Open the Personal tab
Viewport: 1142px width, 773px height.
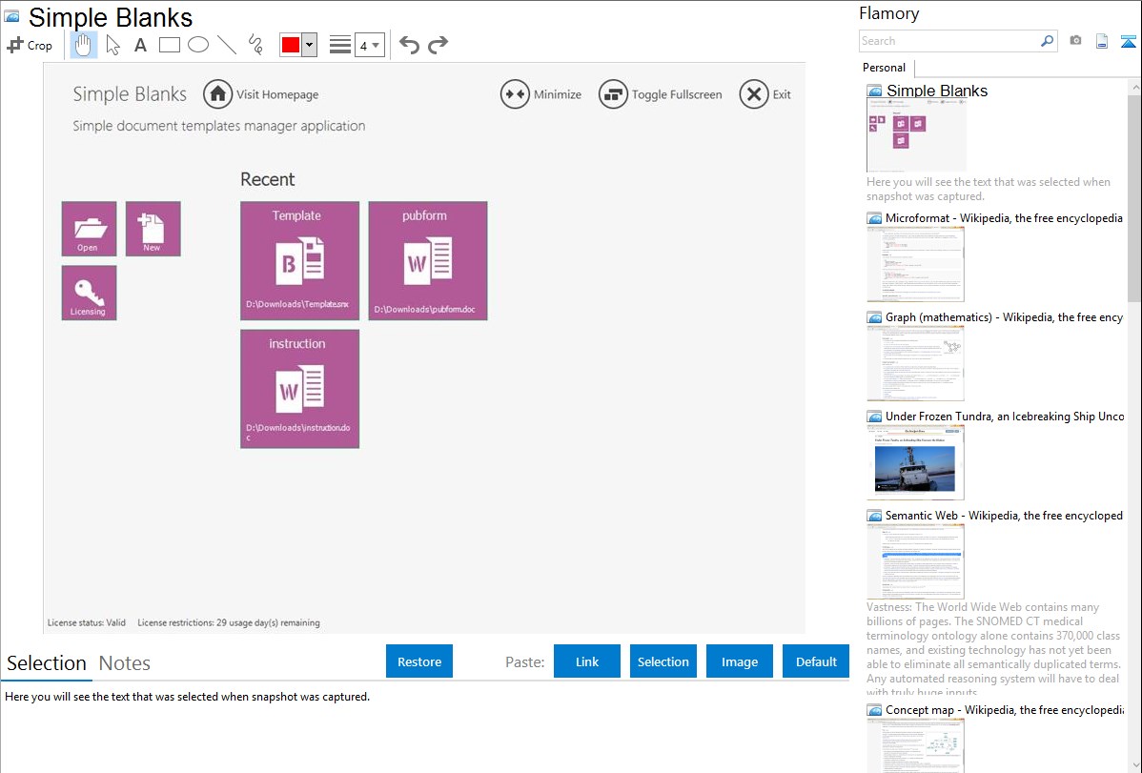pos(884,68)
